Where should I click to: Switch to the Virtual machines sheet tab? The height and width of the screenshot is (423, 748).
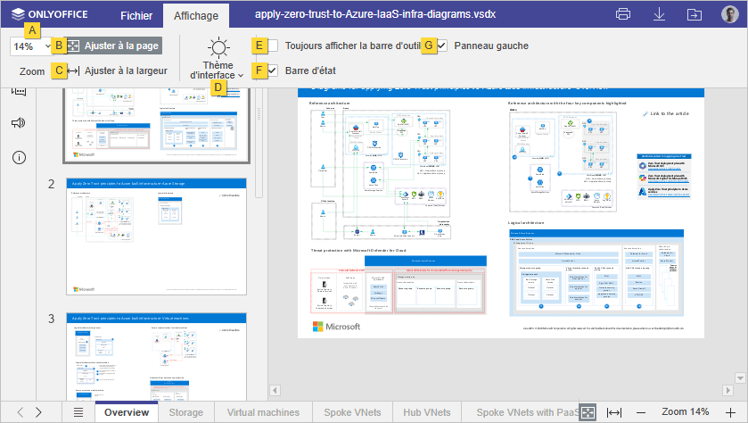(263, 412)
